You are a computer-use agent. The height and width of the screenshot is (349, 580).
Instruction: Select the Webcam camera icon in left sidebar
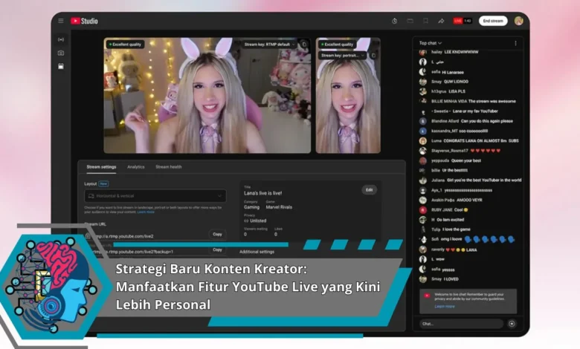point(61,53)
